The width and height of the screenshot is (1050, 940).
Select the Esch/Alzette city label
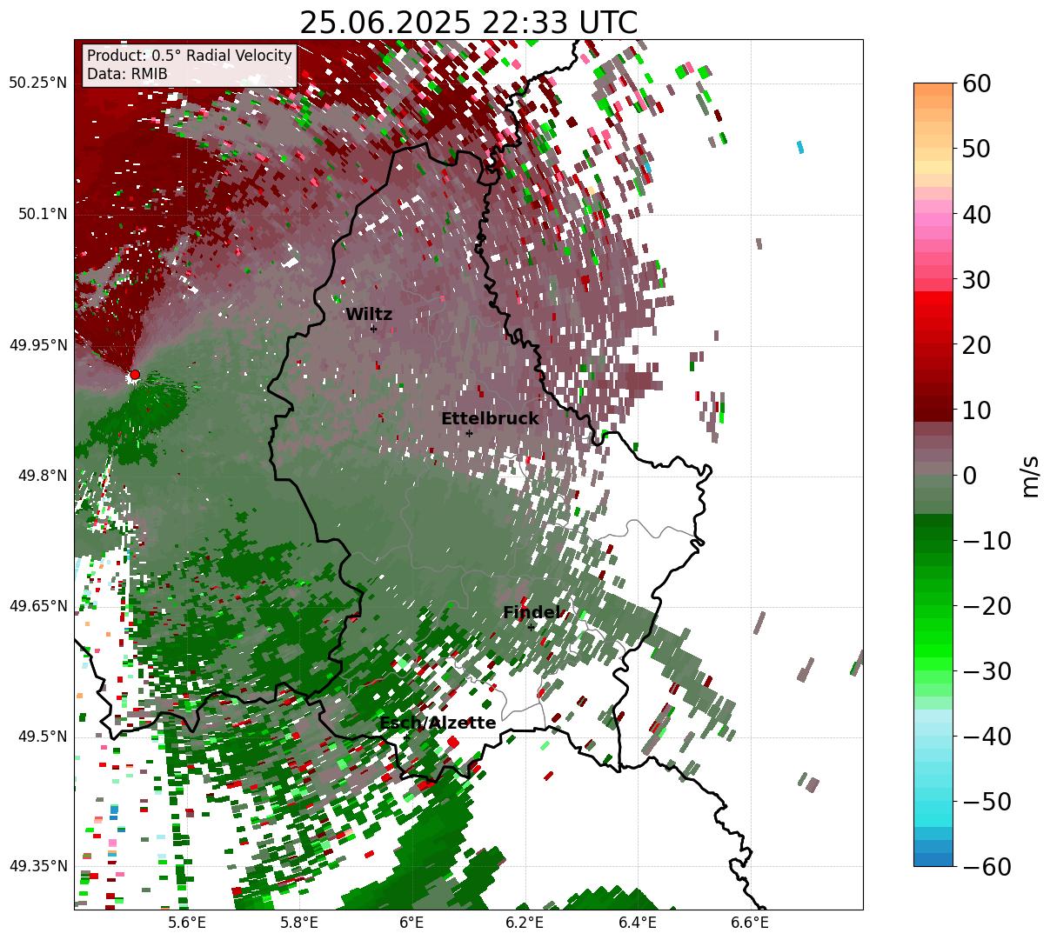[x=438, y=723]
